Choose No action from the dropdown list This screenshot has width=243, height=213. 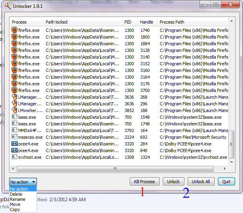pyautogui.click(x=23, y=189)
